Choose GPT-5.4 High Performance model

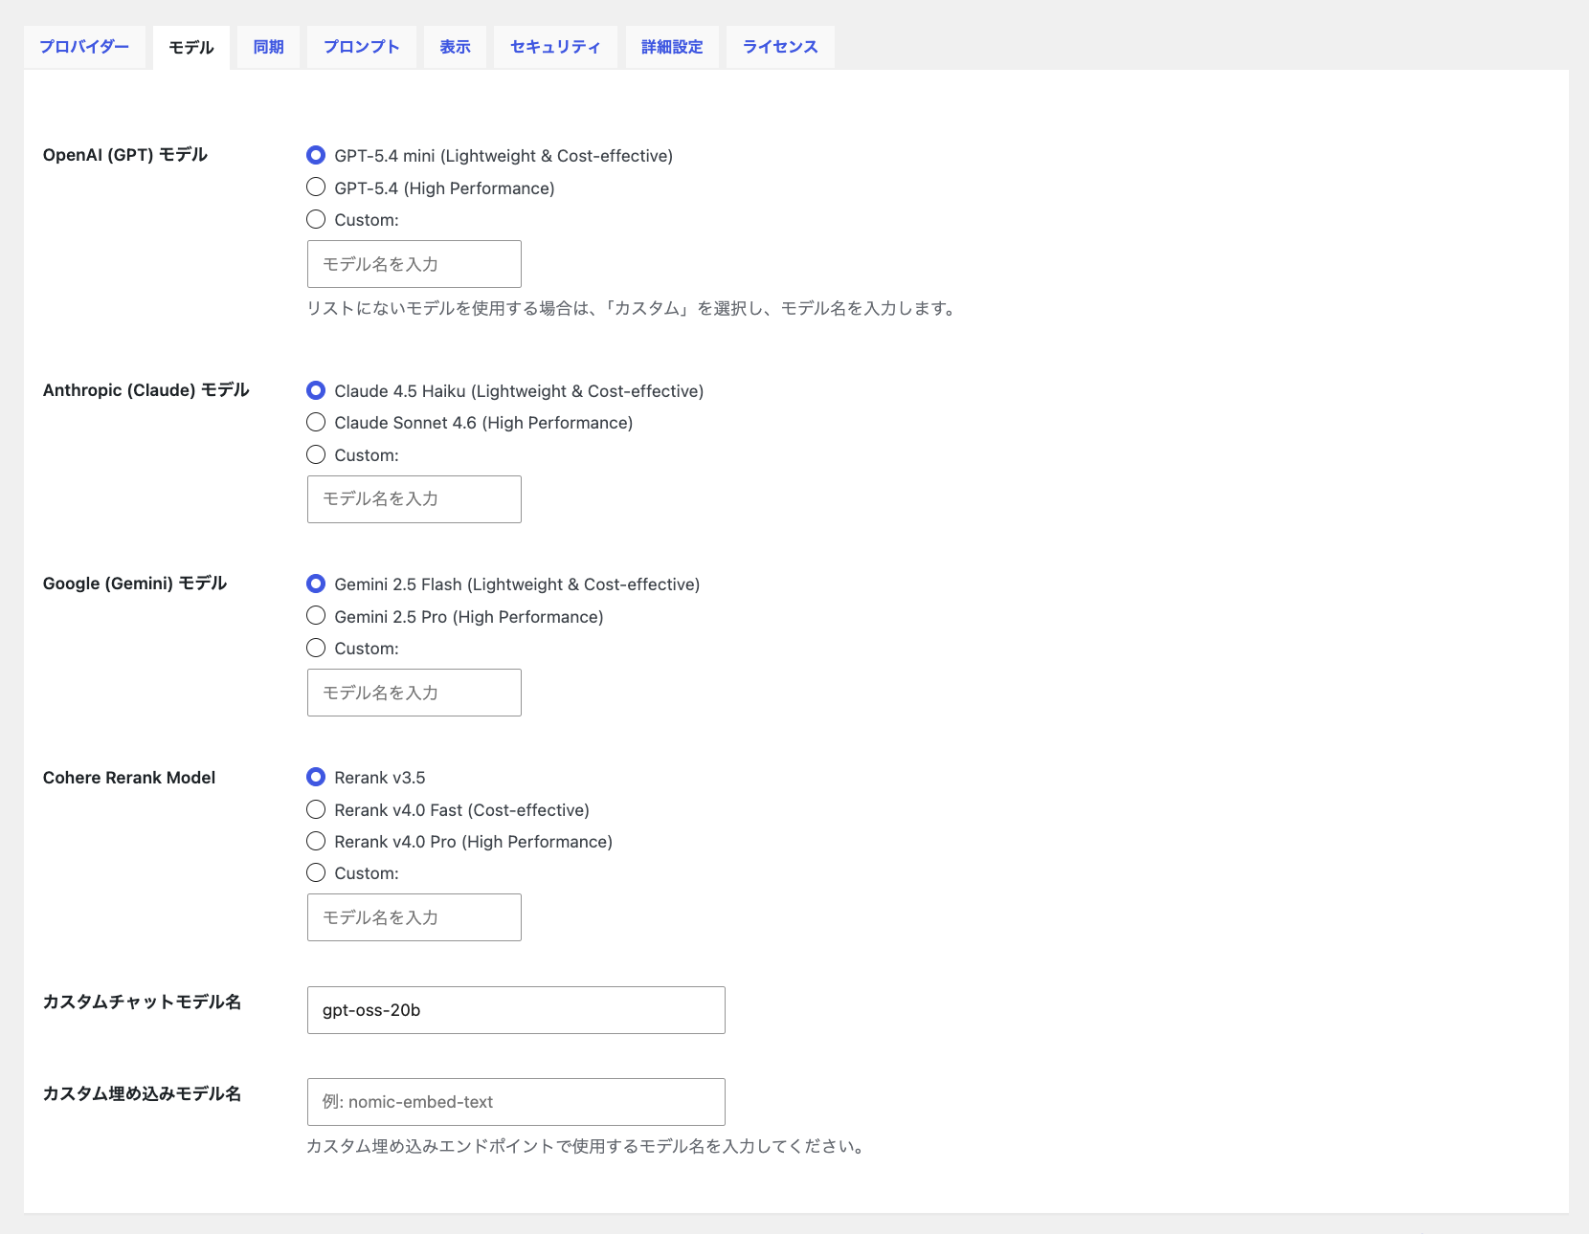(316, 187)
